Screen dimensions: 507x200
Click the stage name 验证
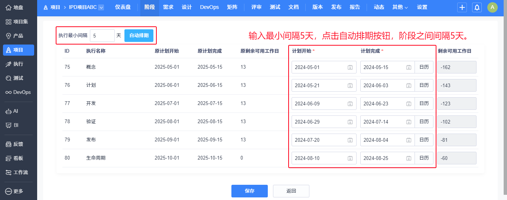click(x=91, y=121)
